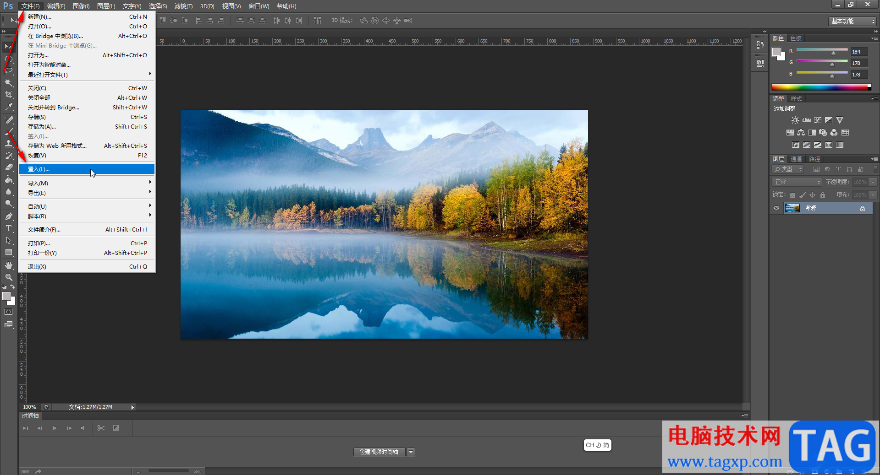
Task: Add a Curves adjustment
Action: click(818, 120)
